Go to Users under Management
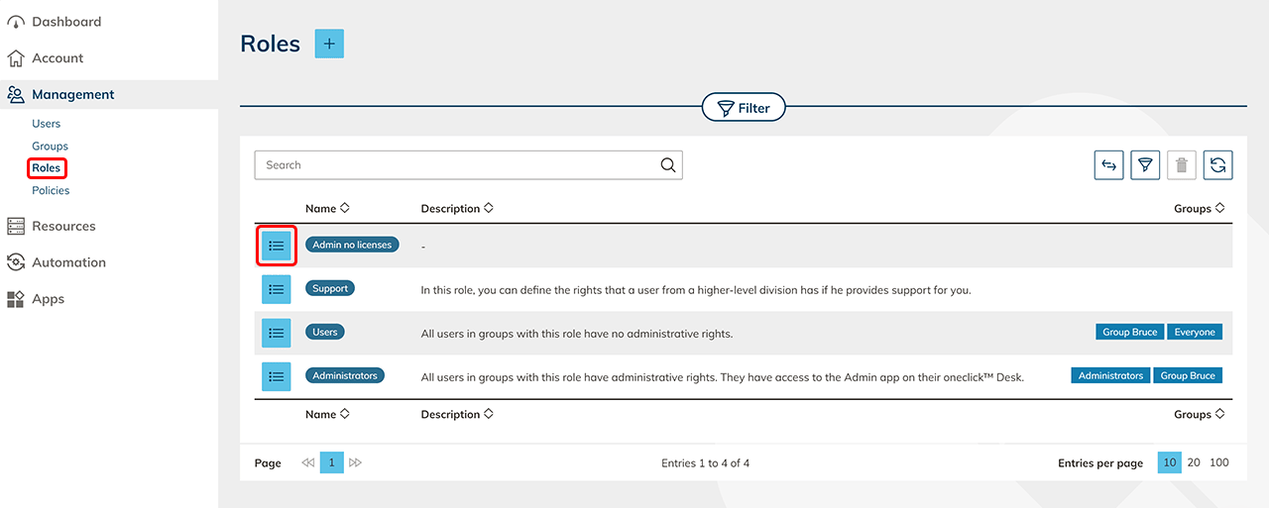 (x=46, y=124)
